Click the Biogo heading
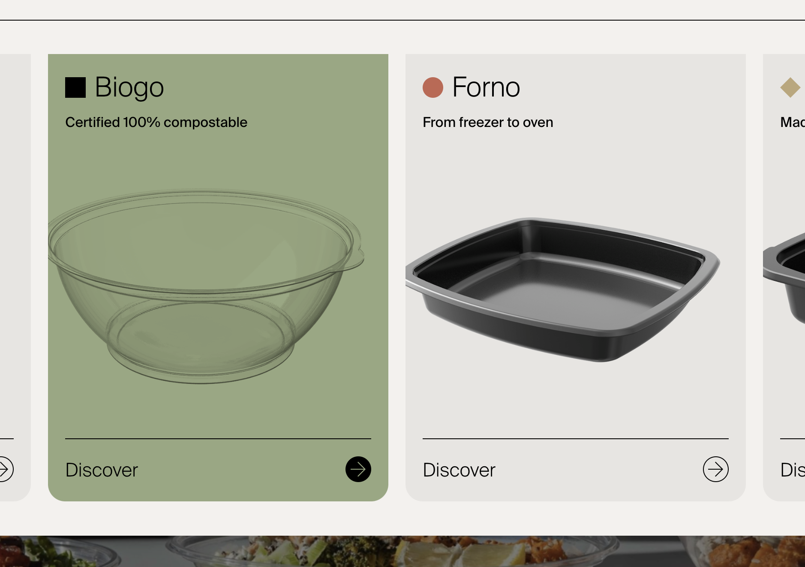 tap(129, 87)
